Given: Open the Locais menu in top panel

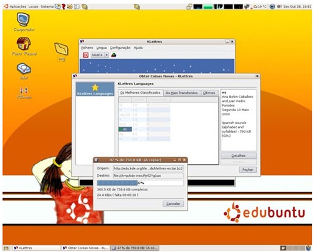Looking at the screenshot, I should 33,7.
